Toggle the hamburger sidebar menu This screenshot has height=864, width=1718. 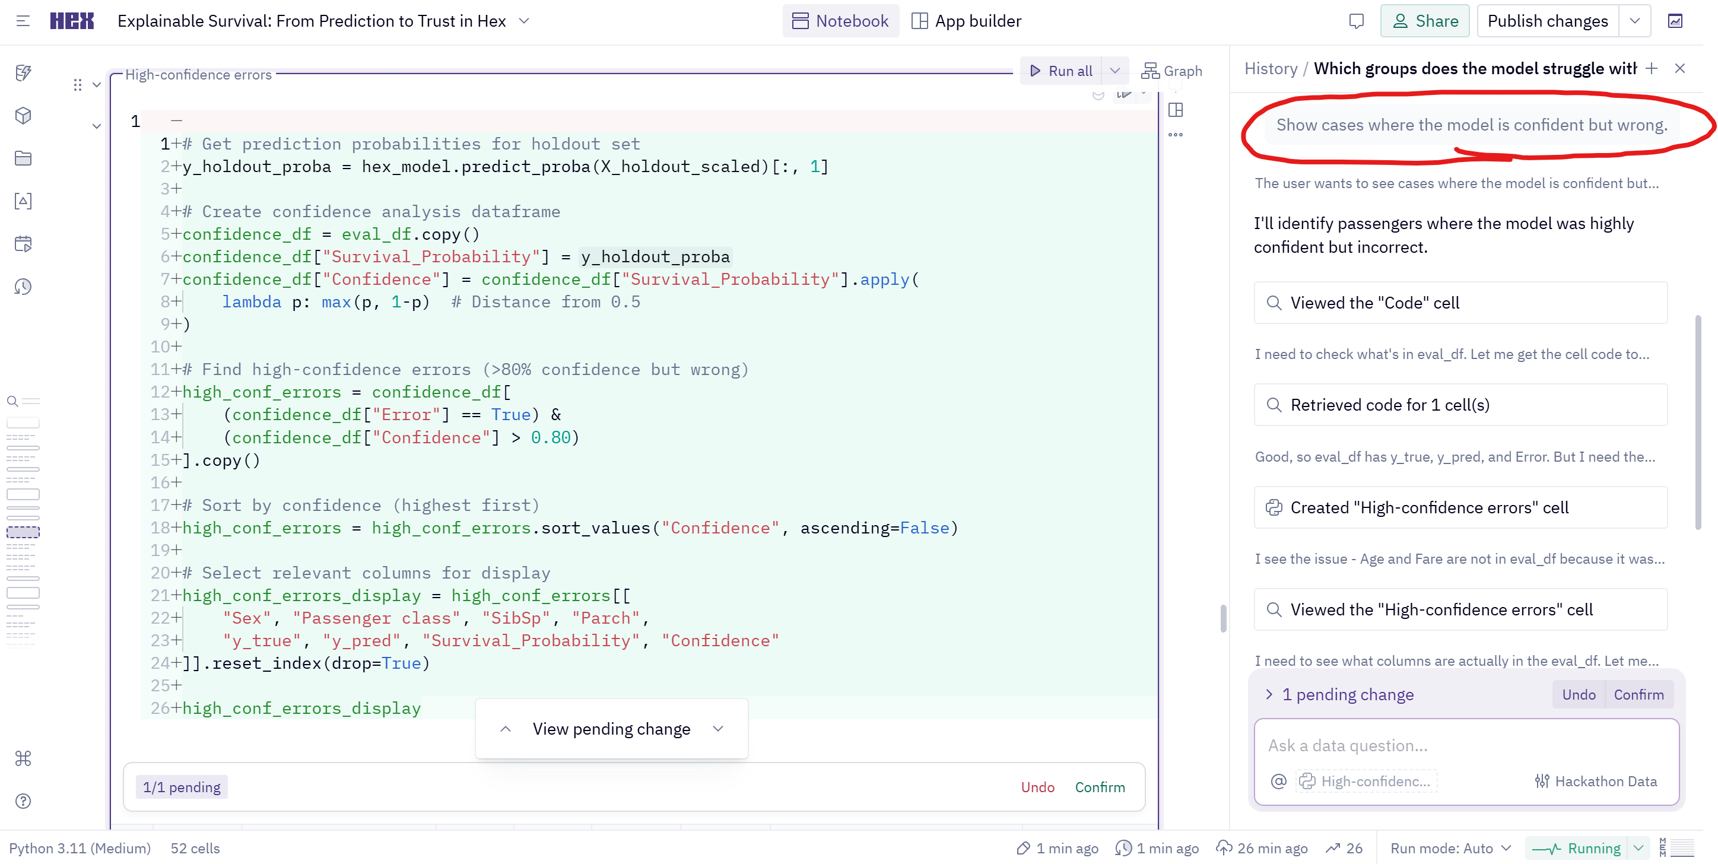(x=23, y=21)
